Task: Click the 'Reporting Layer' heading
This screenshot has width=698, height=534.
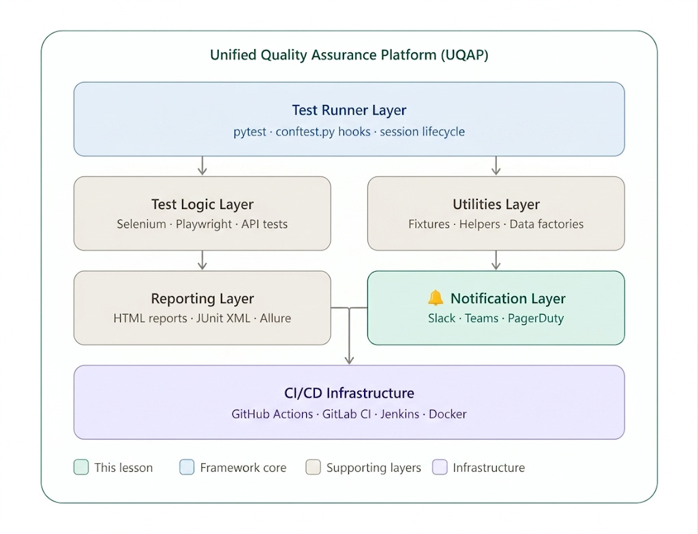Action: [202, 298]
